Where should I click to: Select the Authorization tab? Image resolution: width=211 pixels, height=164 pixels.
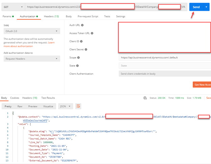29,17
